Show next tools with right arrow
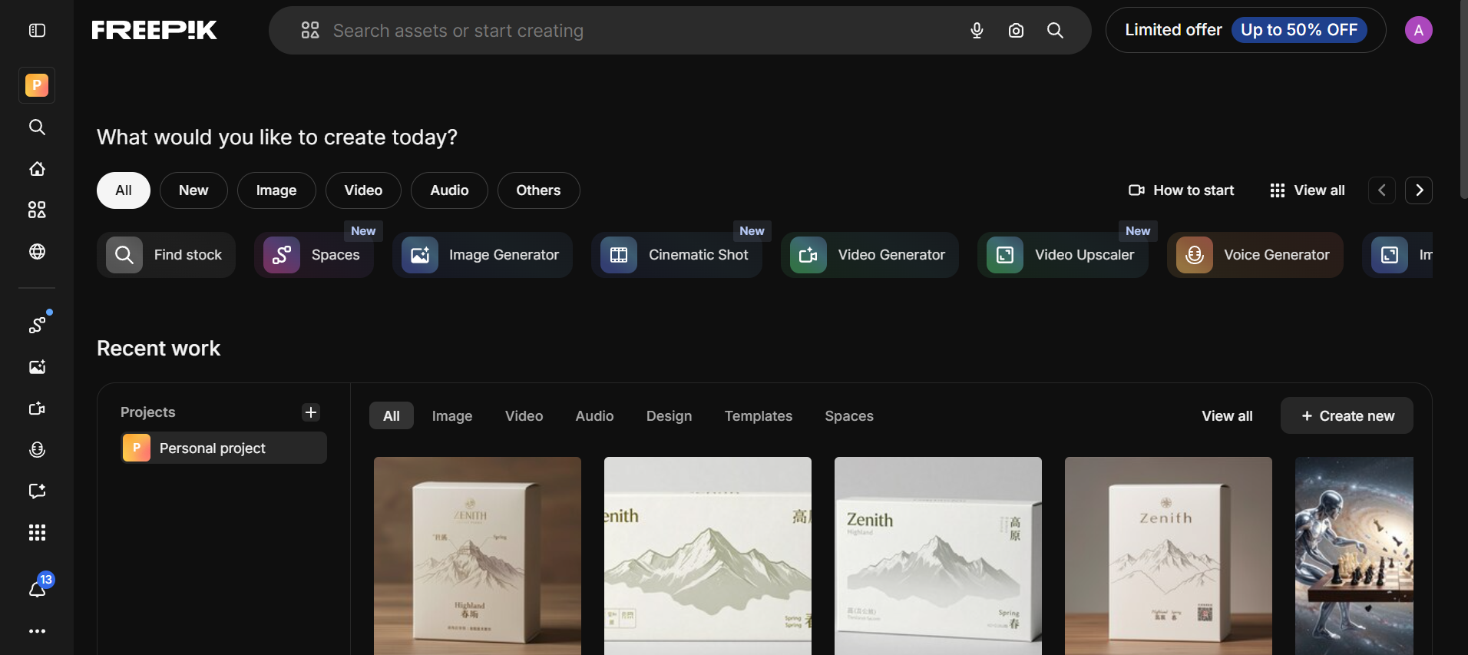This screenshot has height=655, width=1468. [x=1419, y=190]
